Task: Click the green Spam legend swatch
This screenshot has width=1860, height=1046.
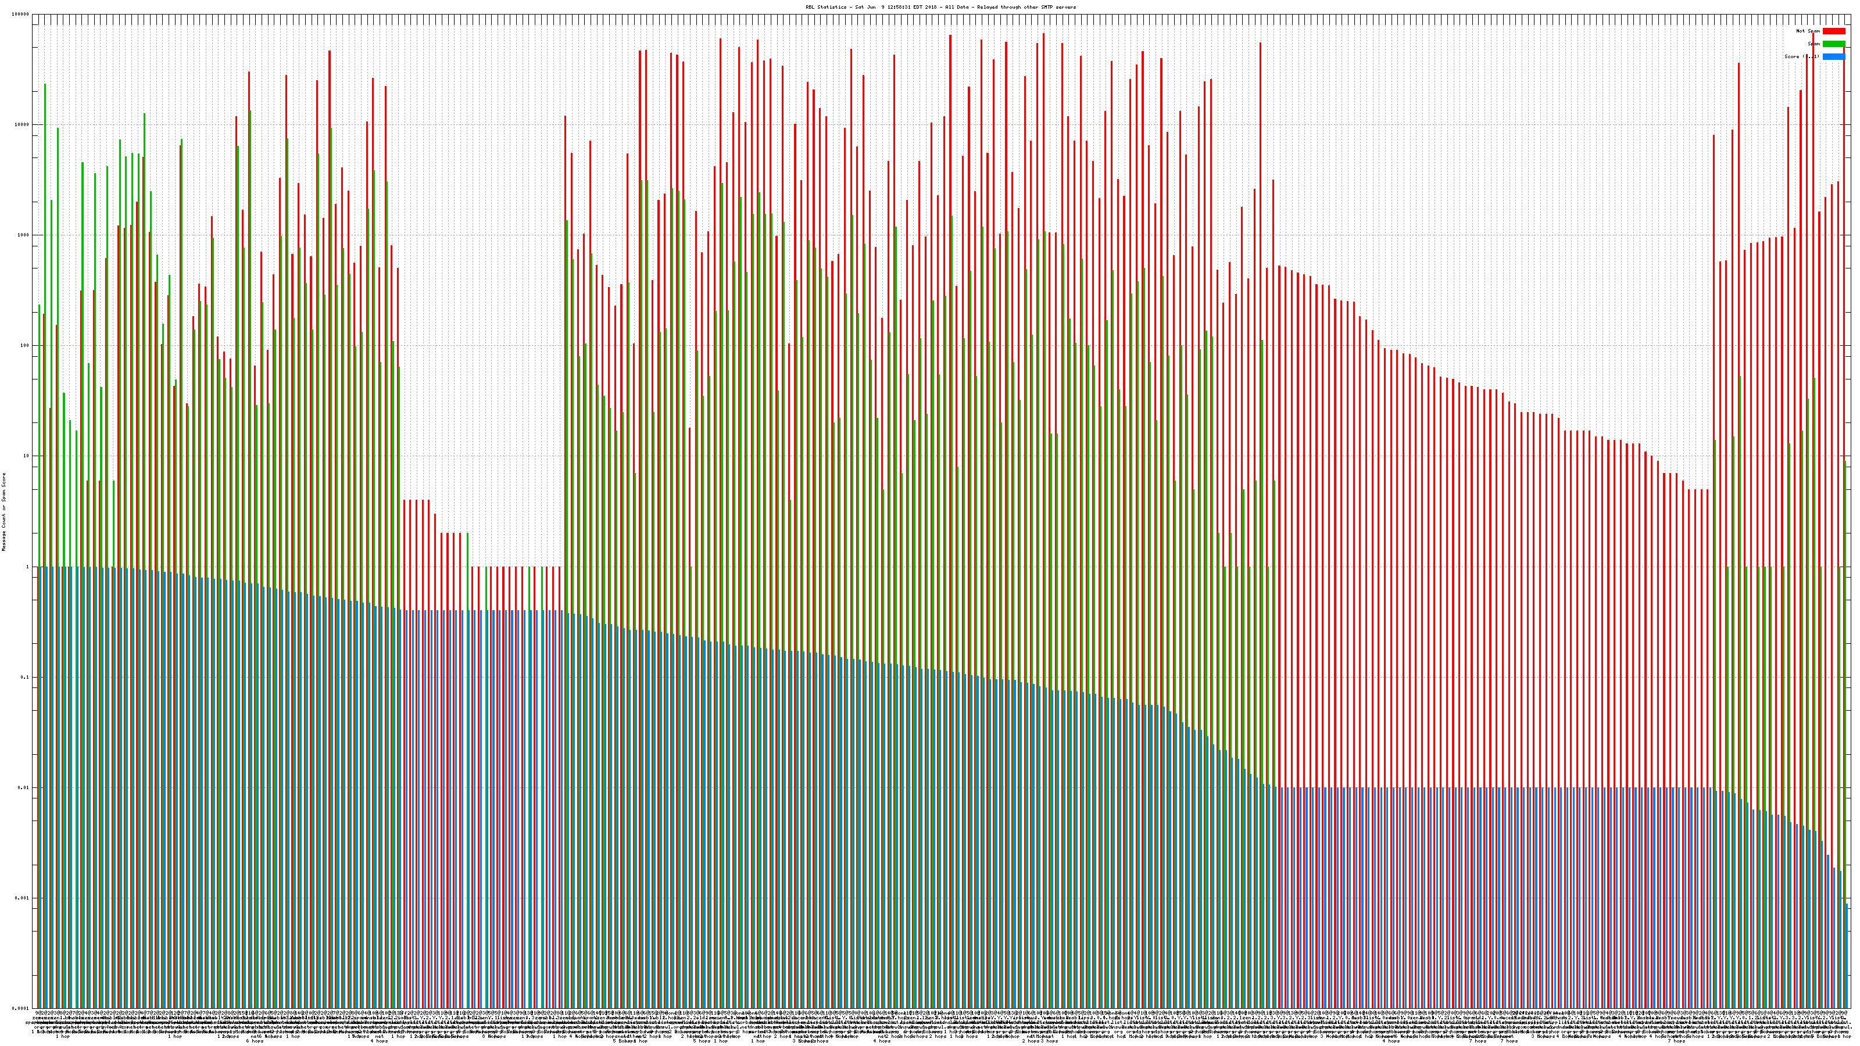Action: coord(1833,44)
